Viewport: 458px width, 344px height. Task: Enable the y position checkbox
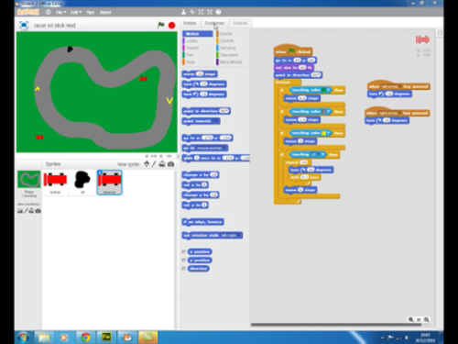[x=183, y=261]
